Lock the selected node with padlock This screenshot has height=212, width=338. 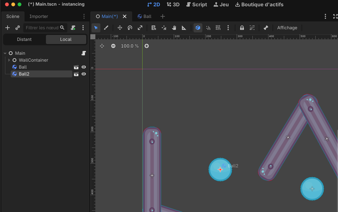pyautogui.click(x=242, y=28)
